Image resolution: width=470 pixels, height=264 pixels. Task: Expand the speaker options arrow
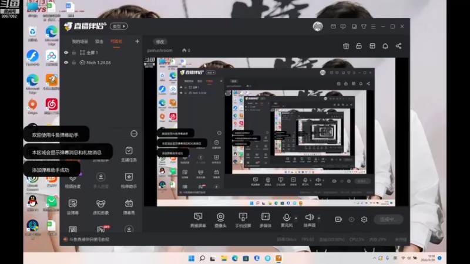pos(318,218)
